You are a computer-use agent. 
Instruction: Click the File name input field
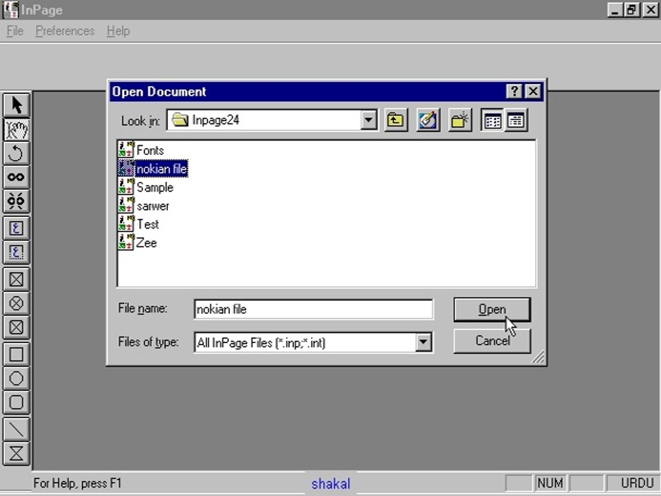point(313,309)
